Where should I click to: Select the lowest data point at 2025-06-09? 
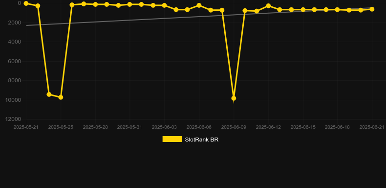point(234,98)
